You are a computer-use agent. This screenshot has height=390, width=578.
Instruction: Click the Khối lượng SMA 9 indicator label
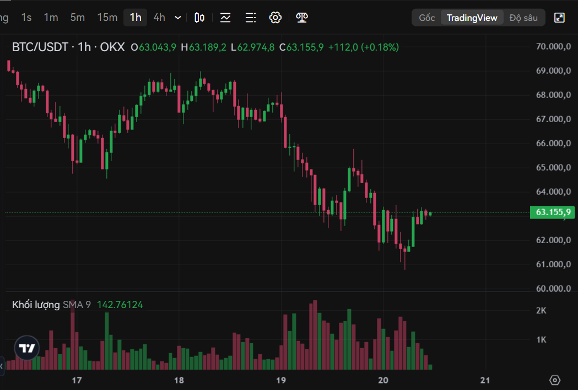pyautogui.click(x=51, y=305)
